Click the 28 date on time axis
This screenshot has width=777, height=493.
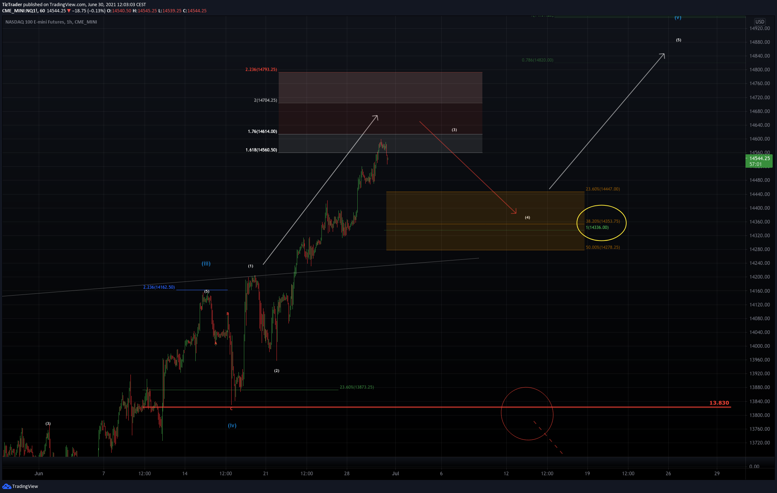point(347,473)
